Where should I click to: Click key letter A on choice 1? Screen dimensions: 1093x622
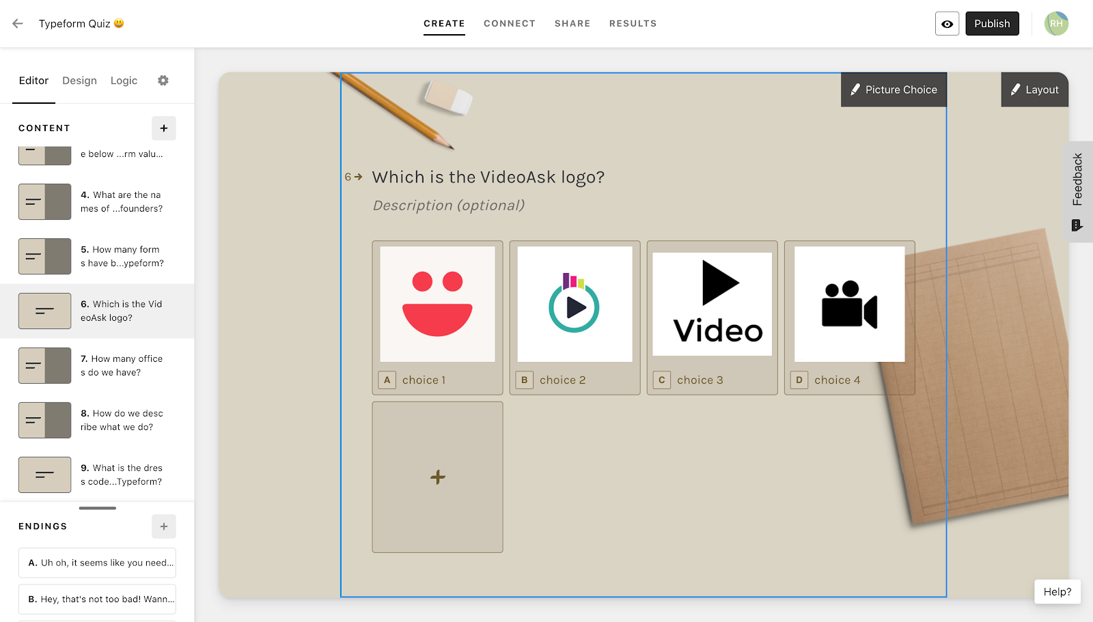387,380
